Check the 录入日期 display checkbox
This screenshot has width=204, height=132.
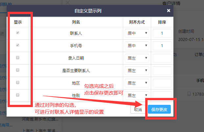(17, 58)
